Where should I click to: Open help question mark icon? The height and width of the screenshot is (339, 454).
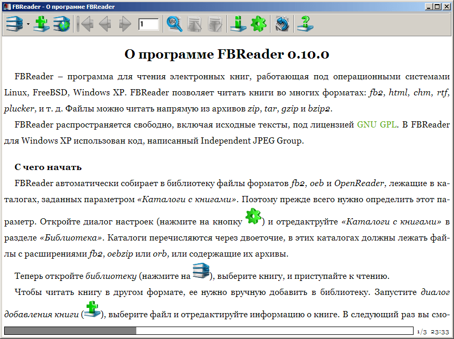pos(305,24)
